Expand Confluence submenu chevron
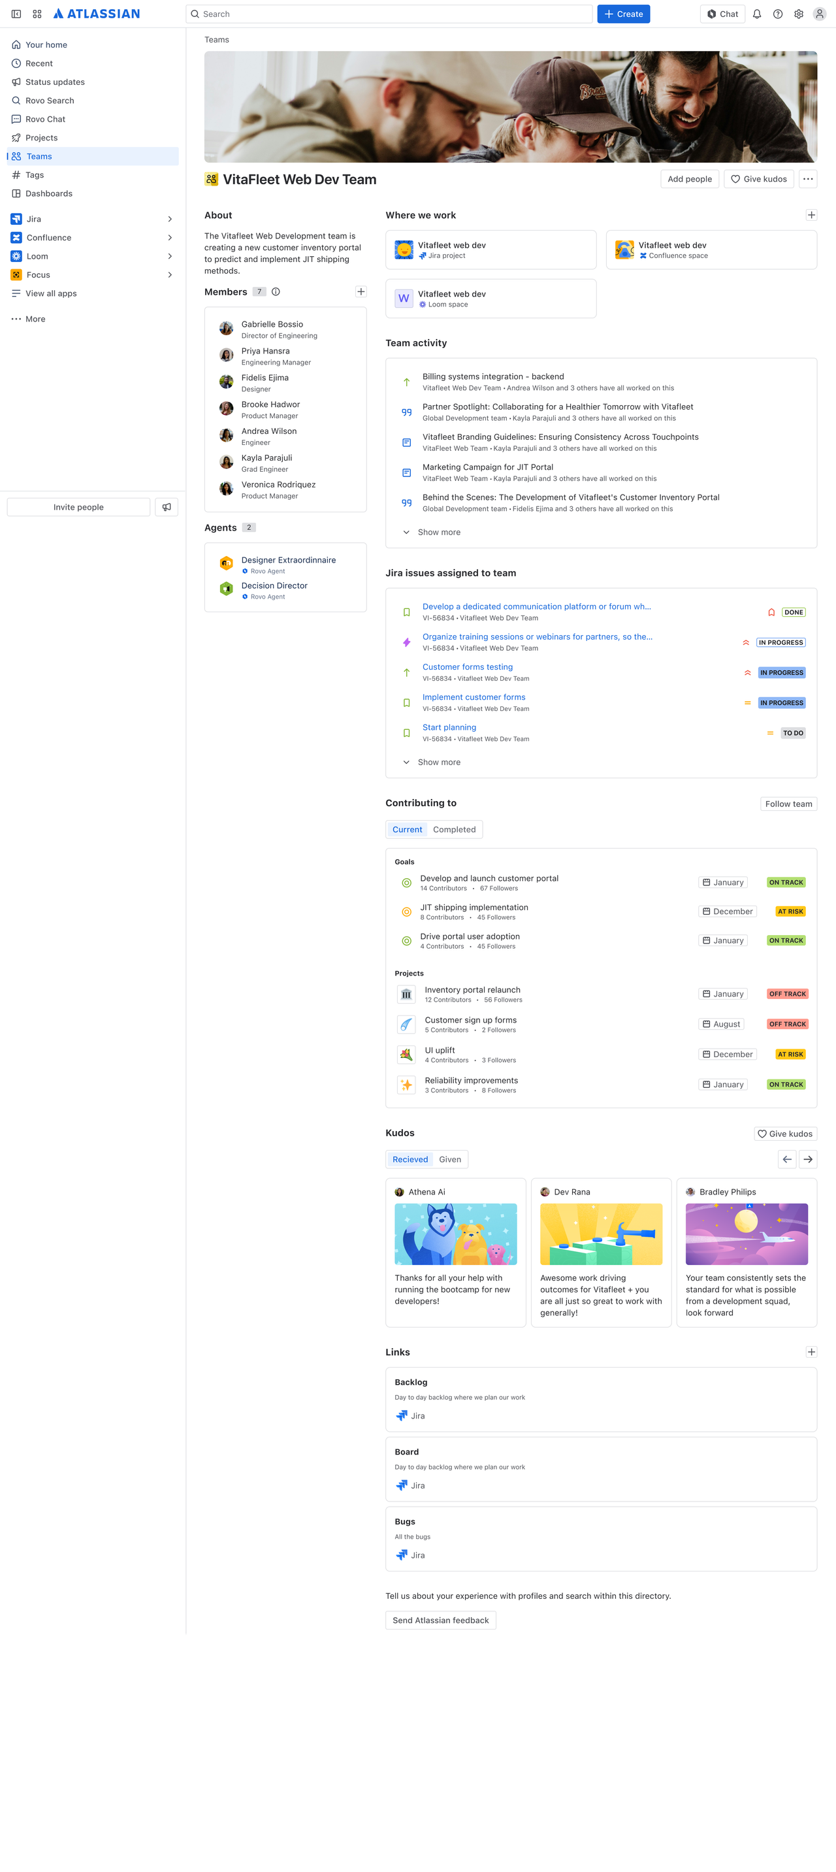The width and height of the screenshot is (836, 1872). click(170, 238)
